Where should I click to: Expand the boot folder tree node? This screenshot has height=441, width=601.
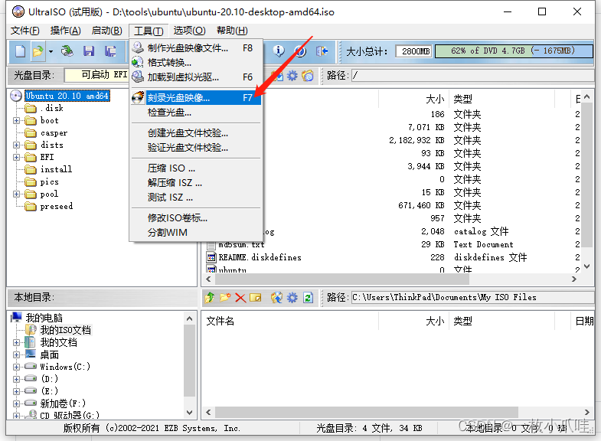coord(16,121)
